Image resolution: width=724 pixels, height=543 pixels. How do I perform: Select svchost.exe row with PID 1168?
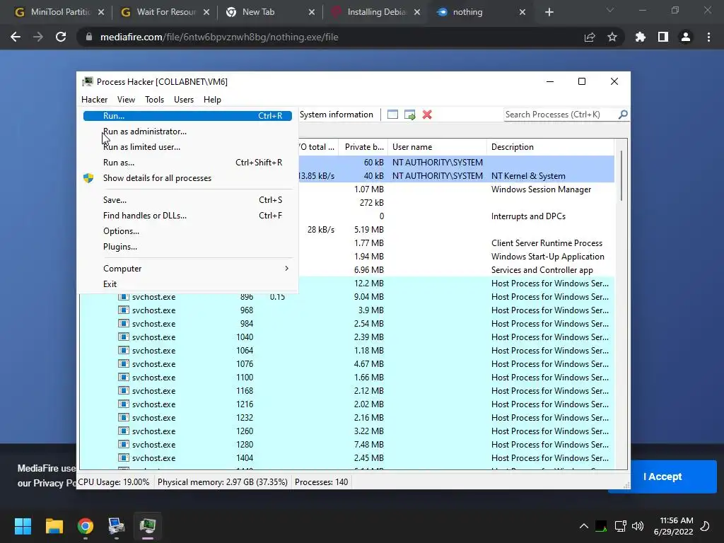346,390
